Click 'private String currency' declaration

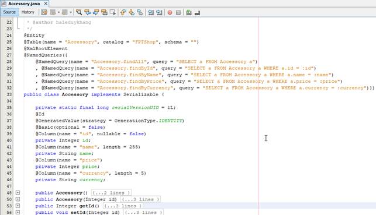[70, 179]
